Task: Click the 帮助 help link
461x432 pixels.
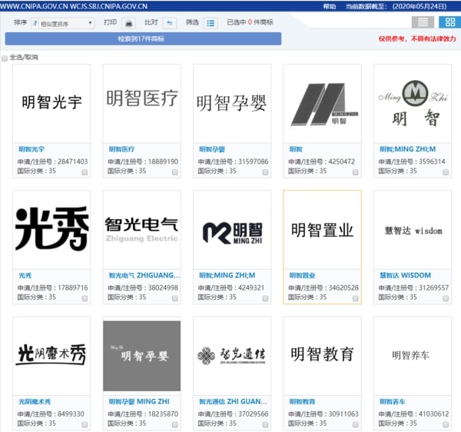Action: tap(330, 6)
